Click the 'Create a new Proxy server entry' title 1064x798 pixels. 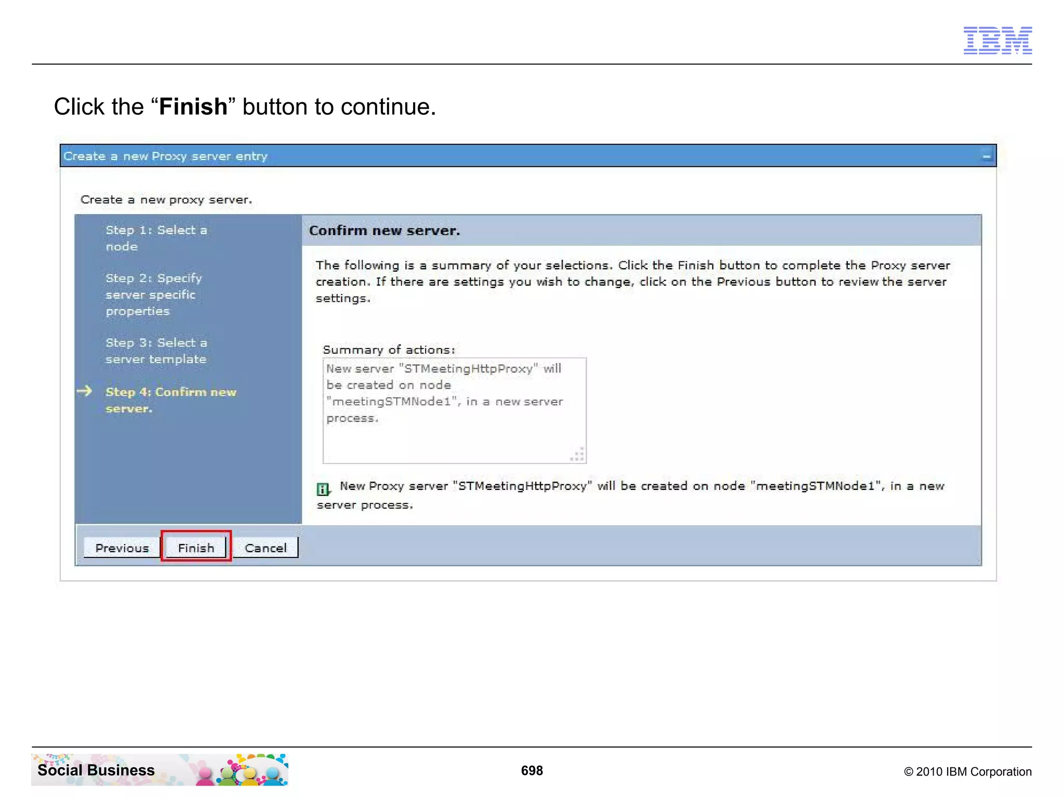tap(166, 156)
